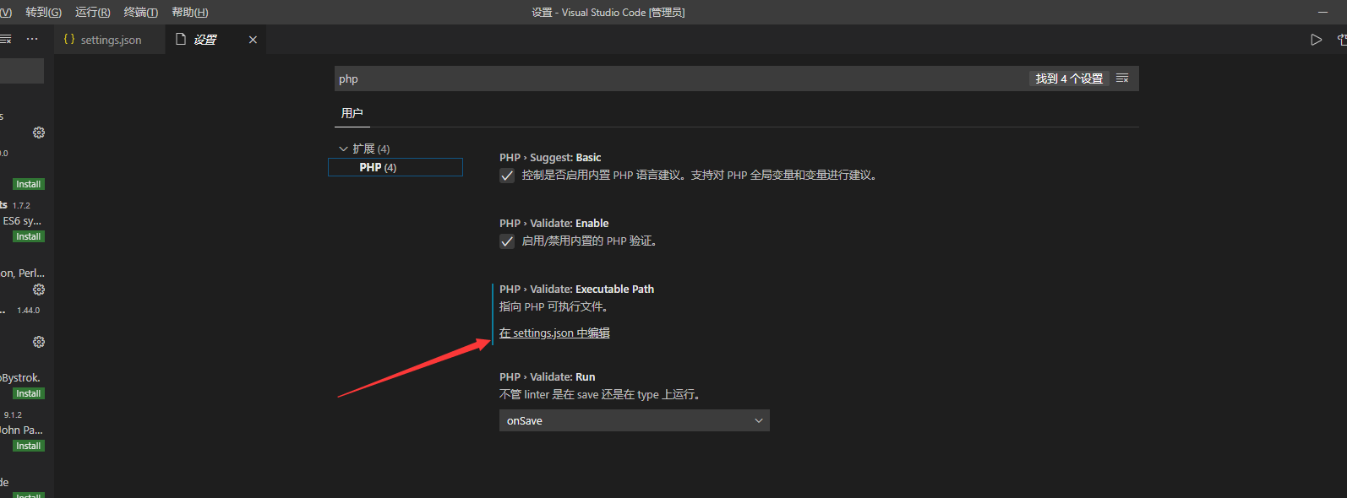Toggle the PHP Suggest: Basic checkbox
The image size is (1347, 498).
coord(507,176)
